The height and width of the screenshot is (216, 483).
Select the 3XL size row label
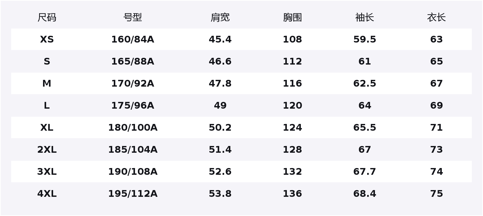coord(47,172)
